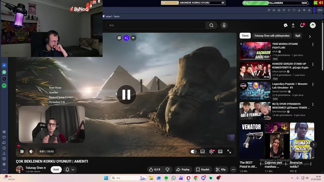Screen dimensions: 324x182
Task: Open the toolbar downloads icon
Action: click(x=299, y=10)
